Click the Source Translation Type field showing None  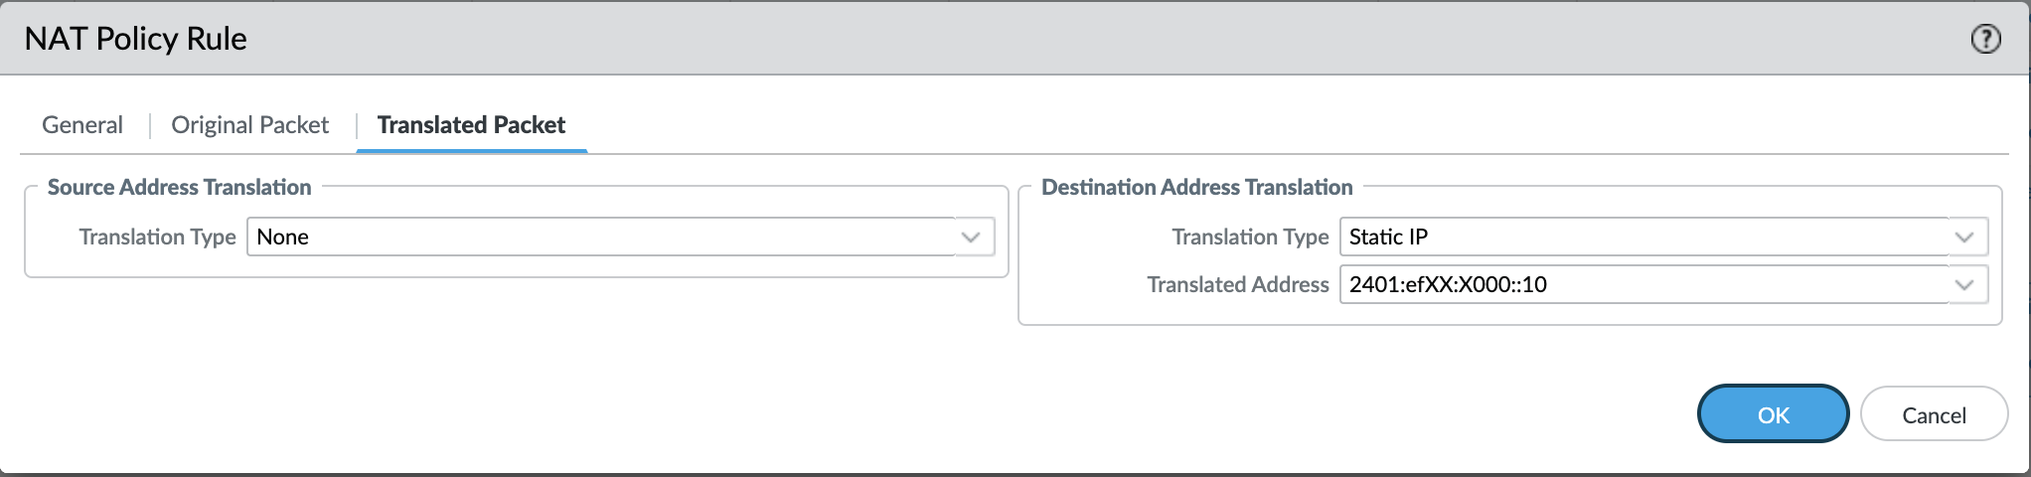click(x=596, y=238)
